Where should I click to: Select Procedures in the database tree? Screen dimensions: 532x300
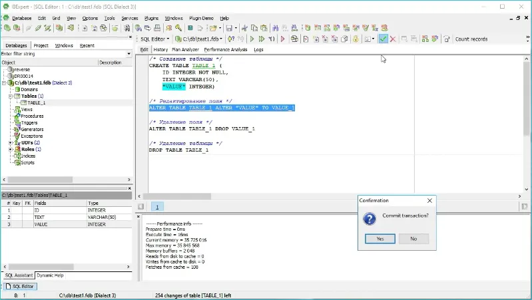pyautogui.click(x=32, y=116)
